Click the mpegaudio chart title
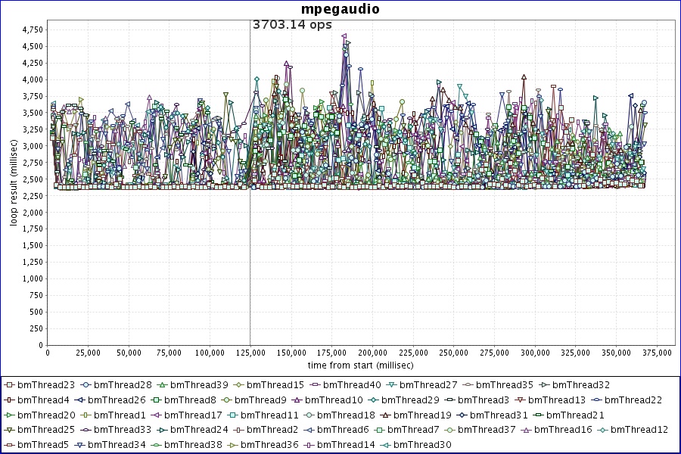Viewport: 681px width, 454px height. coord(340,9)
